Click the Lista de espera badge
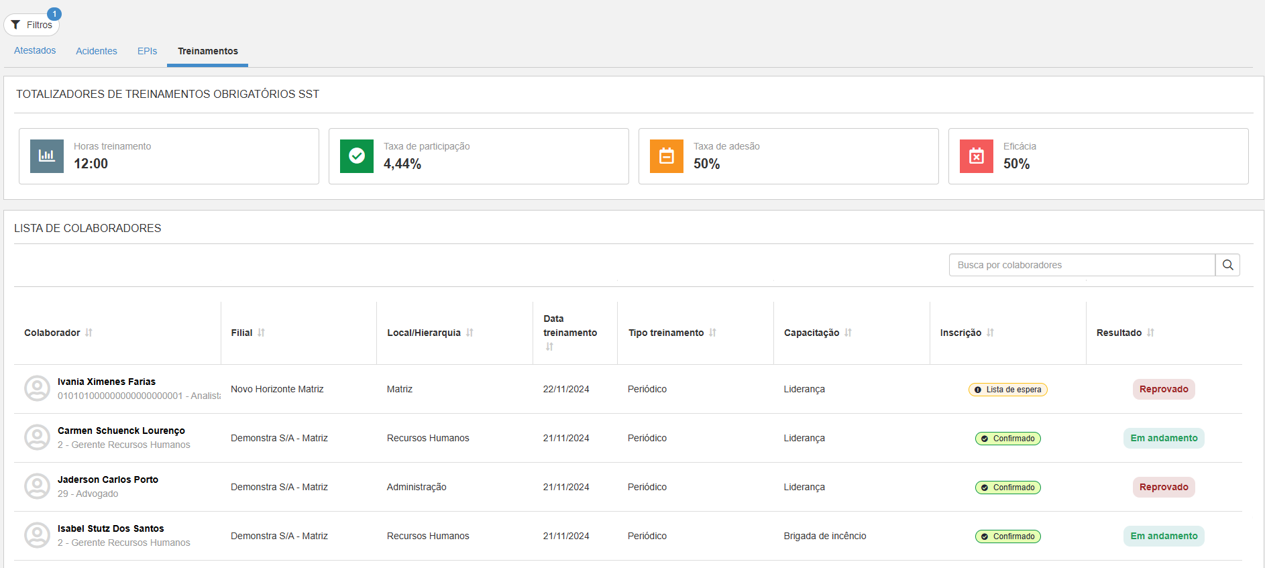Viewport: 1265px width, 568px height. click(x=1007, y=390)
